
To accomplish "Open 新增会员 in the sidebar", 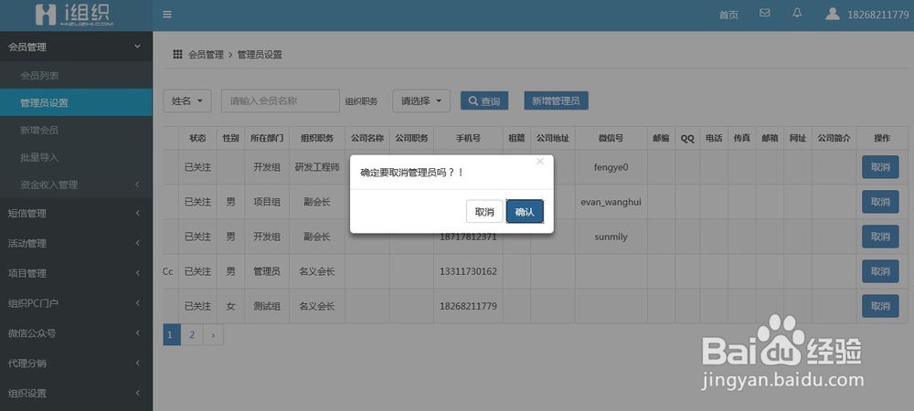I will pos(77,130).
